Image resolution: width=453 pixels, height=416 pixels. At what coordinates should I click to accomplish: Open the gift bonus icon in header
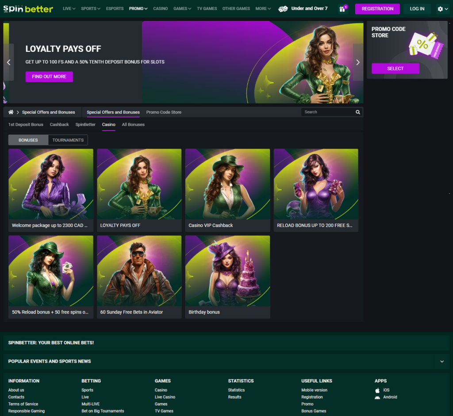point(343,9)
